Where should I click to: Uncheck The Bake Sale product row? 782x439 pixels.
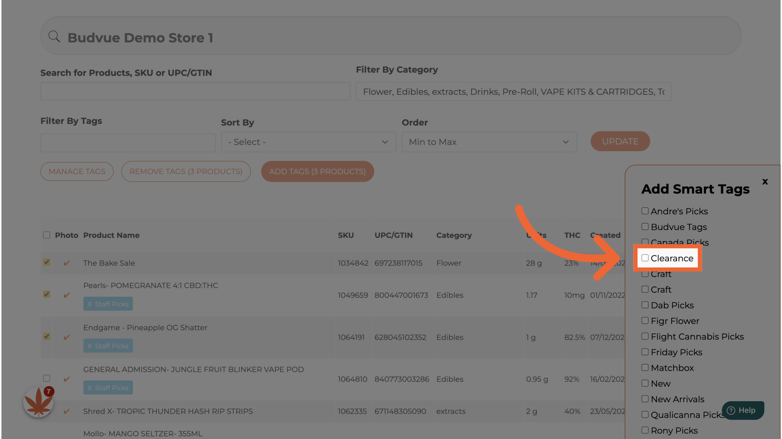pyautogui.click(x=46, y=262)
